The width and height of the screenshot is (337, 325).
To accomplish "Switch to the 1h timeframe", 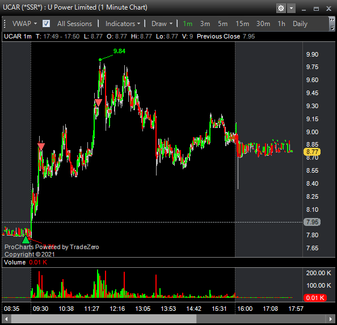I will tap(281, 24).
